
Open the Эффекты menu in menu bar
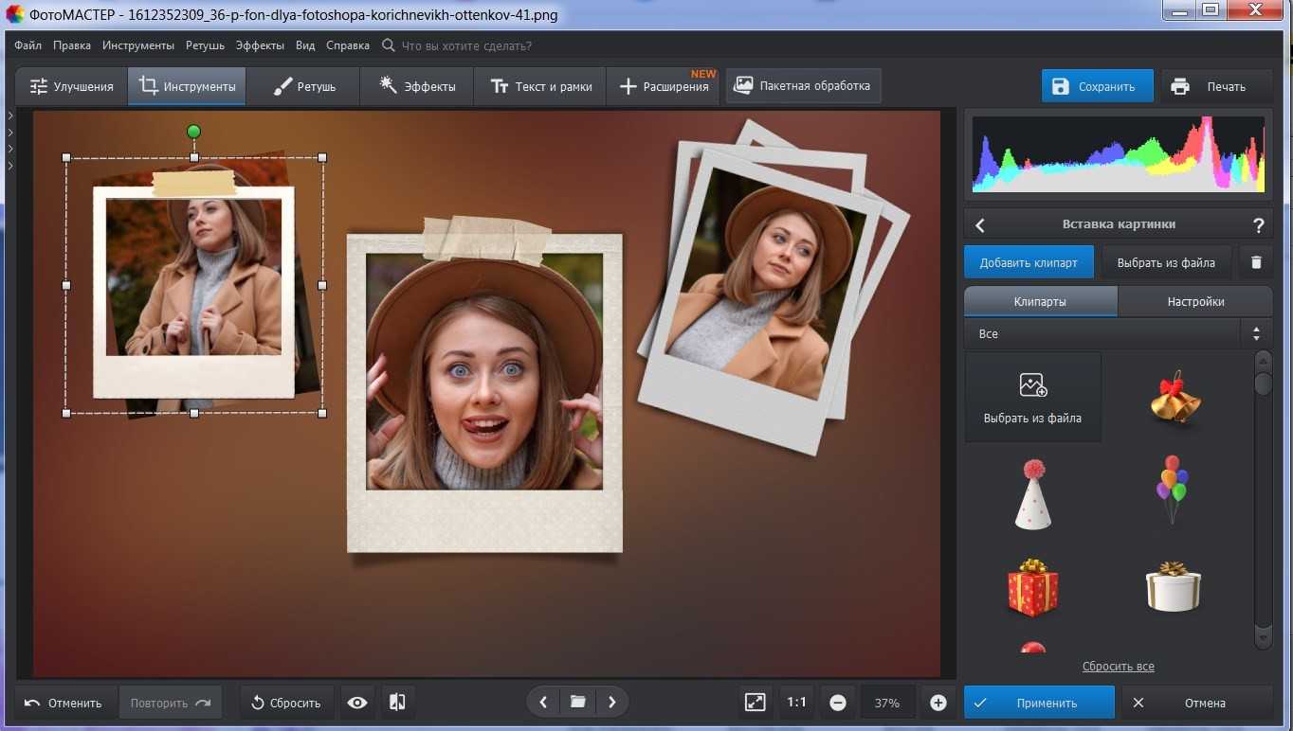[x=260, y=45]
